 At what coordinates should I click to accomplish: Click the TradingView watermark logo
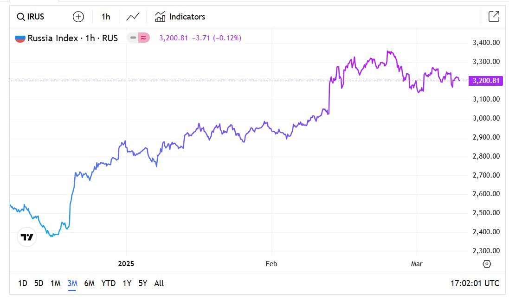[26, 237]
